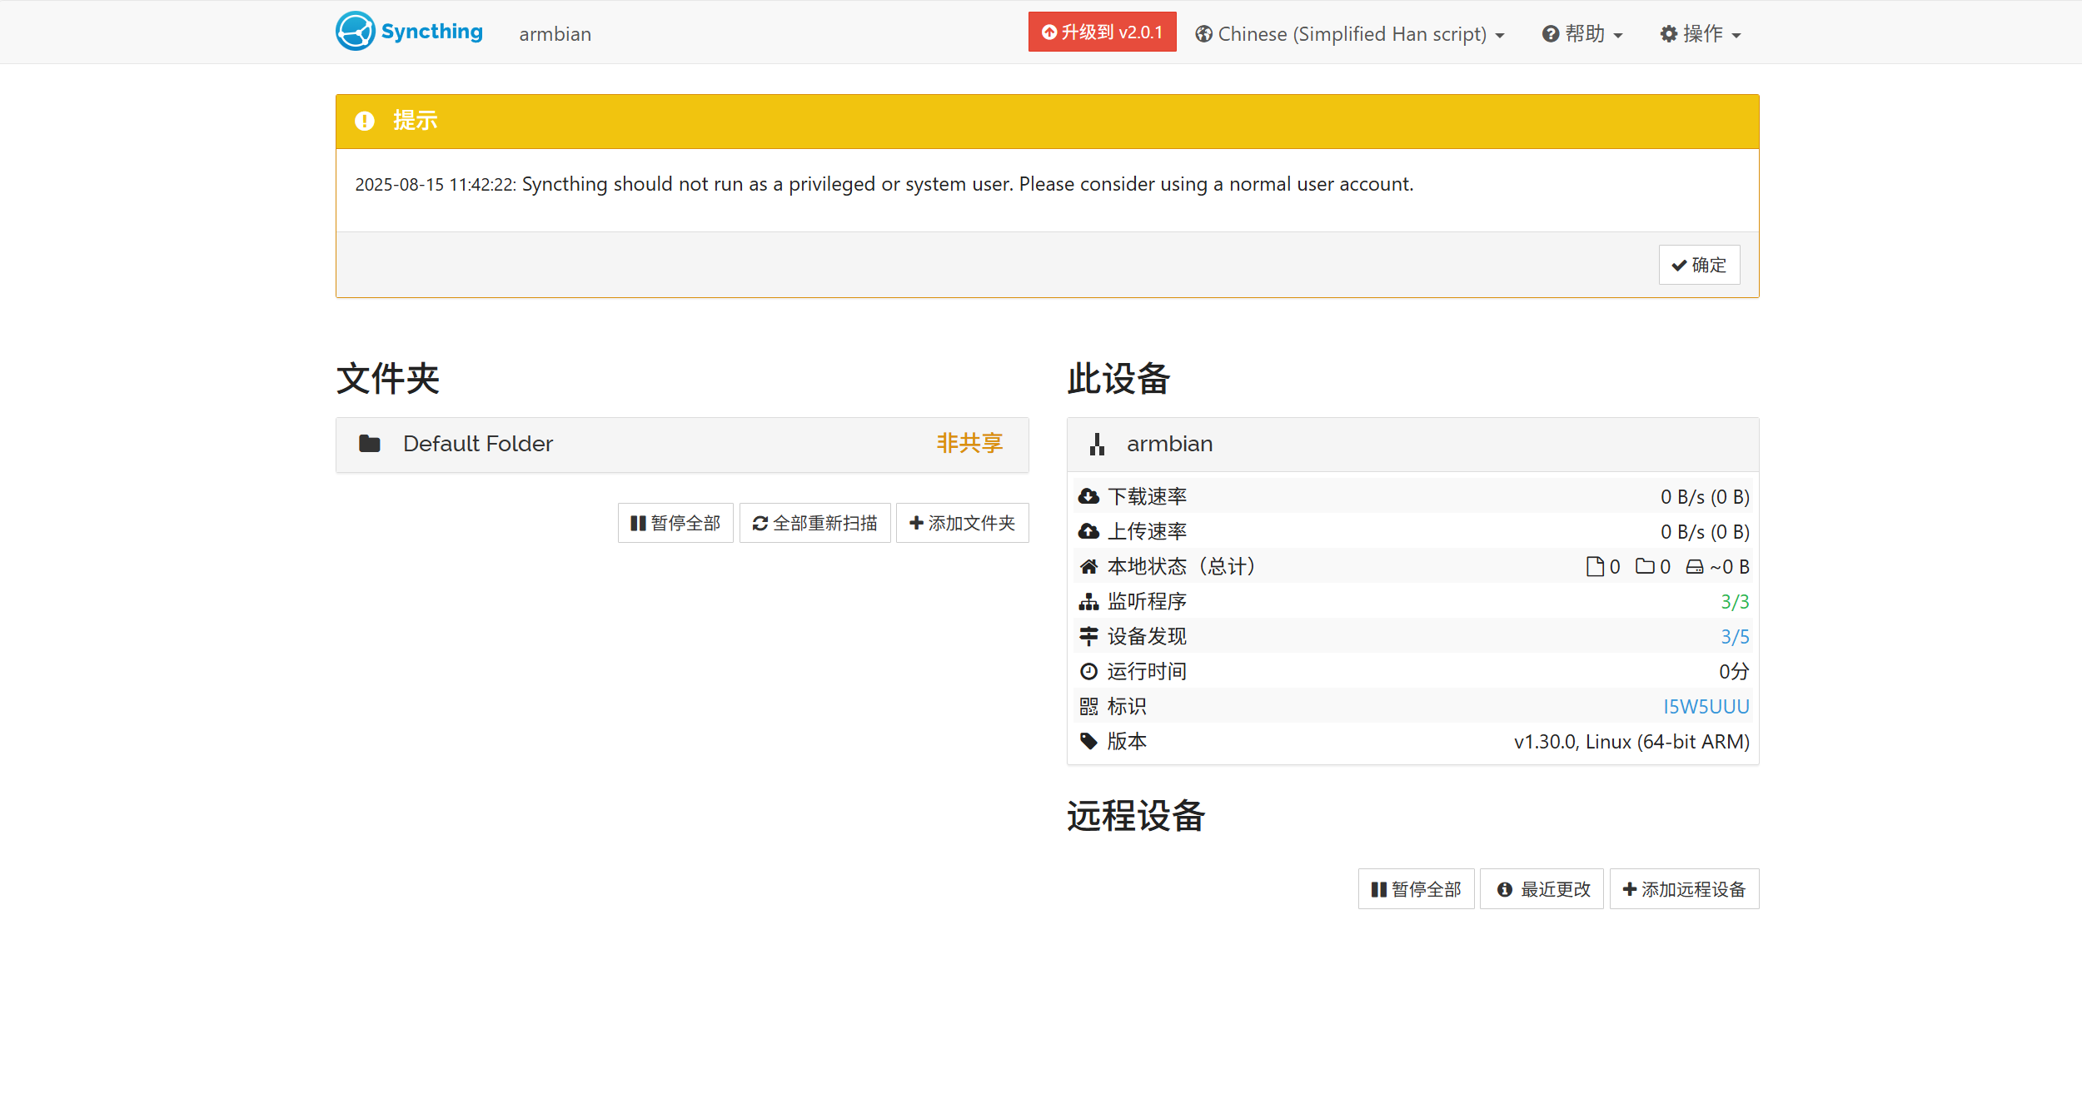Click the Syncthing brand name link

point(431,32)
